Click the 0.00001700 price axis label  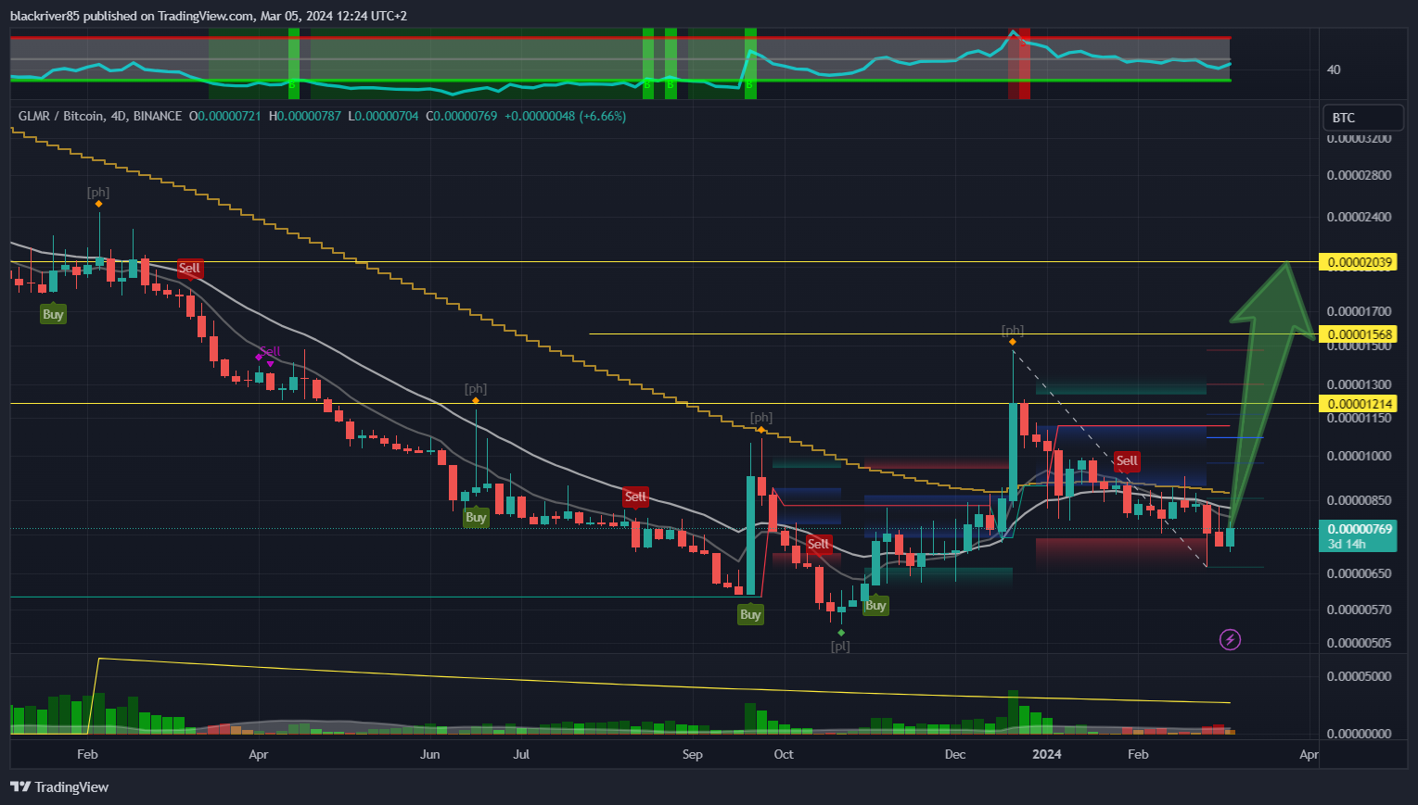pyautogui.click(x=1359, y=311)
